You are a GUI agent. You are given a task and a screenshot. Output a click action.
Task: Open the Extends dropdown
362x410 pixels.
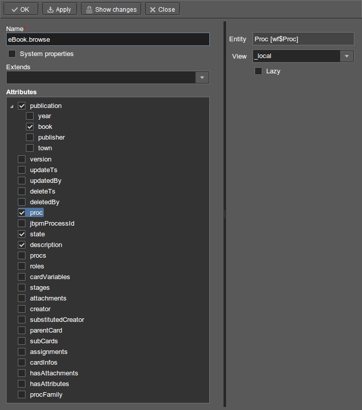tap(202, 77)
